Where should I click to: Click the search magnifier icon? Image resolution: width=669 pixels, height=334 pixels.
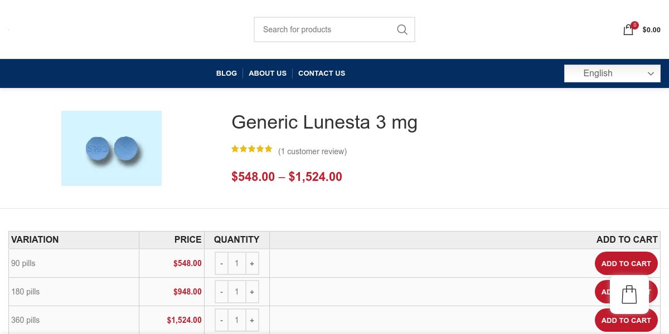click(402, 30)
